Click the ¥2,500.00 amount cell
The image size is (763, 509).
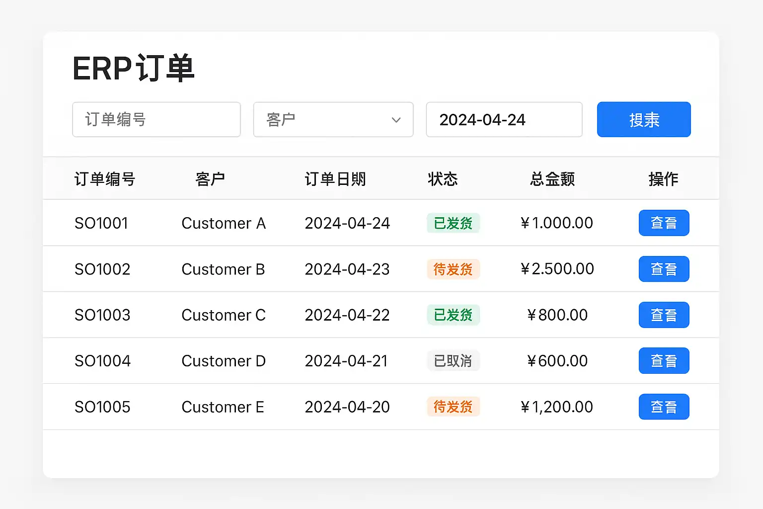(557, 269)
